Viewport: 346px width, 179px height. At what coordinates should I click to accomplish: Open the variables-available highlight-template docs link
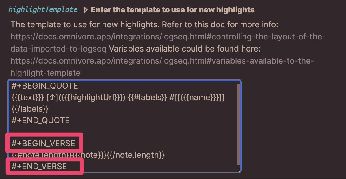(162, 61)
